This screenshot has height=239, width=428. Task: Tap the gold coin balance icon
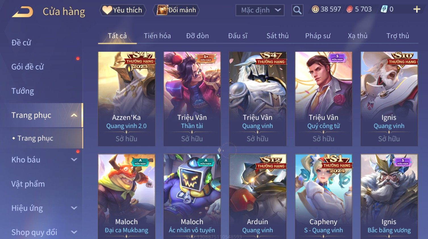(315, 9)
